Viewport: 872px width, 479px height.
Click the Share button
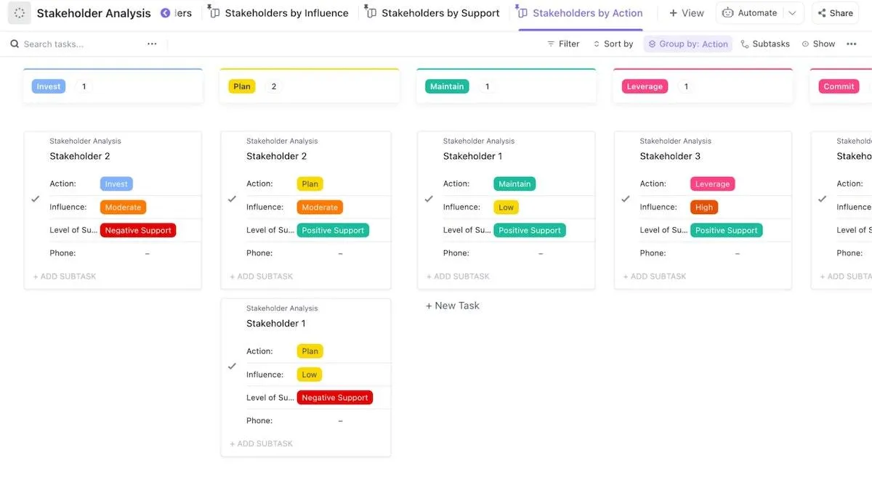(x=834, y=13)
